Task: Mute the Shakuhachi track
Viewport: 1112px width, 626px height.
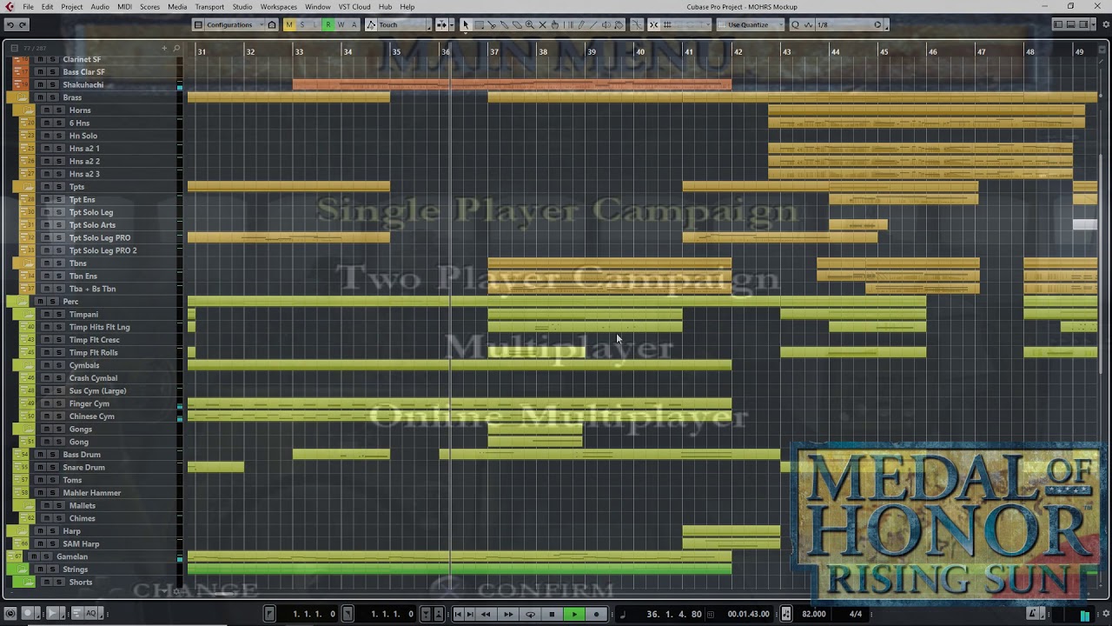Action: click(x=40, y=84)
